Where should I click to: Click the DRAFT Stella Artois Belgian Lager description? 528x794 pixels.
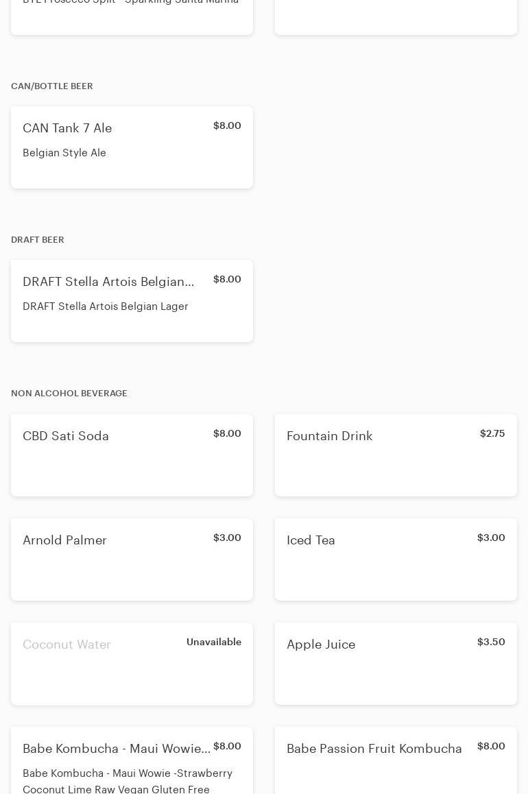tap(106, 306)
